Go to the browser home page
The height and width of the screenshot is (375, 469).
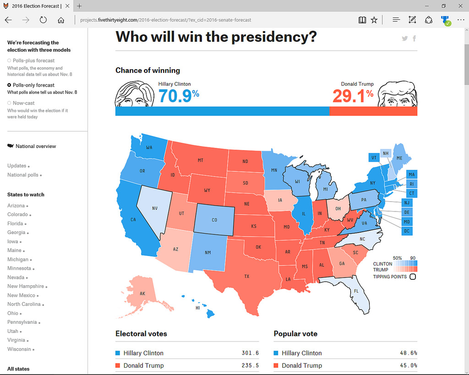61,20
